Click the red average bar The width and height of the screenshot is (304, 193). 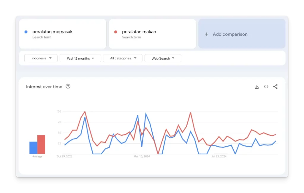tap(41, 145)
